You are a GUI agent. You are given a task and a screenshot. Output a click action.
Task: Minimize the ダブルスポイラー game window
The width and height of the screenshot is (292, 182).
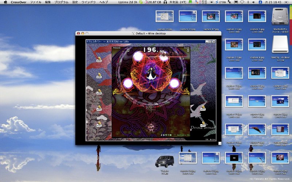click(x=207, y=41)
